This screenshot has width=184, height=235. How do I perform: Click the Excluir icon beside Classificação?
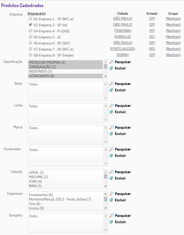coord(111,68)
